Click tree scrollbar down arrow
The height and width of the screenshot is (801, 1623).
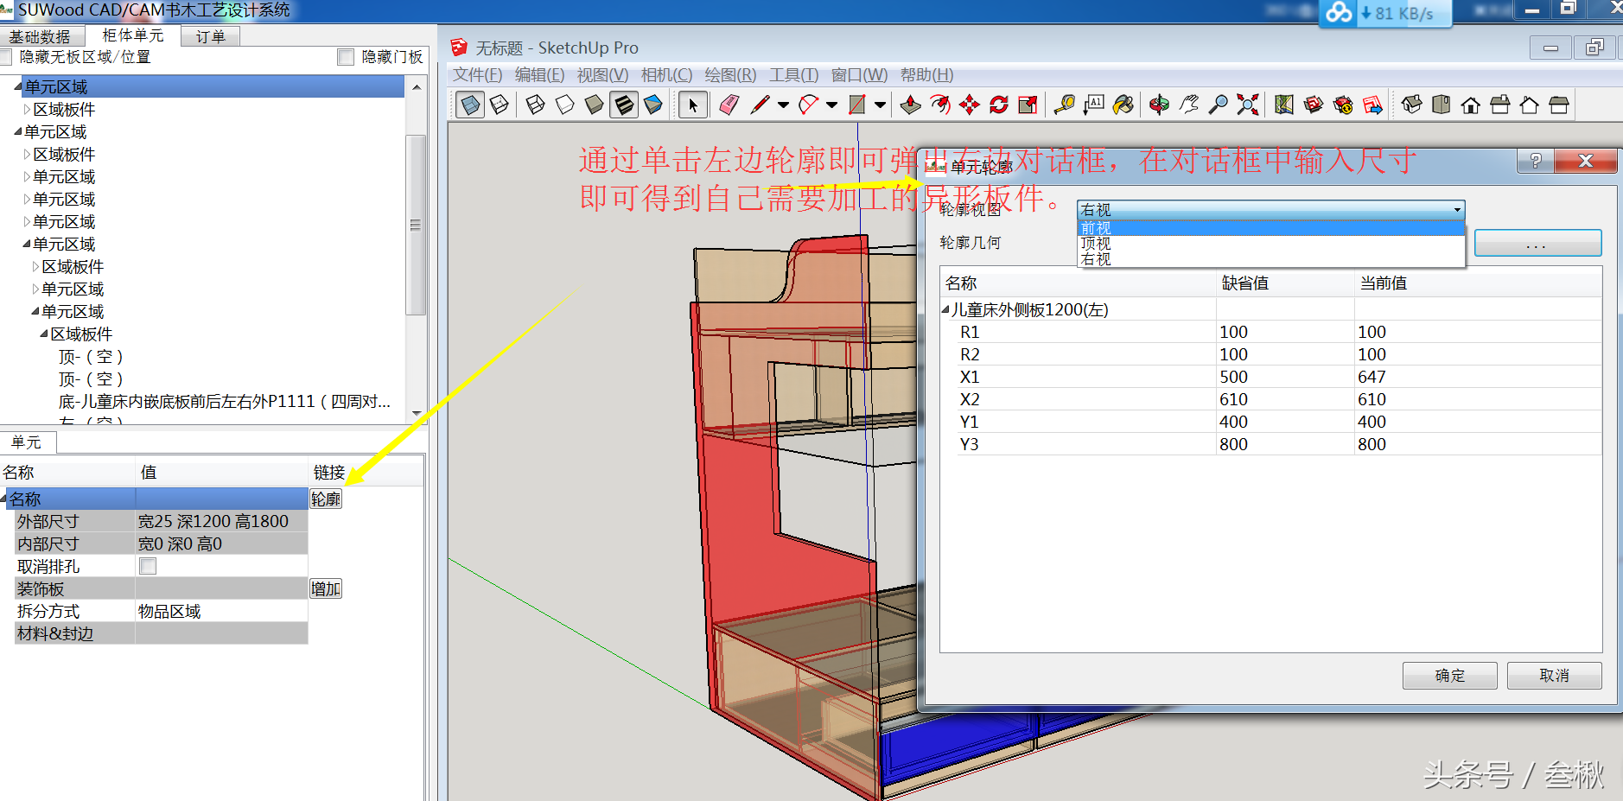[x=416, y=413]
